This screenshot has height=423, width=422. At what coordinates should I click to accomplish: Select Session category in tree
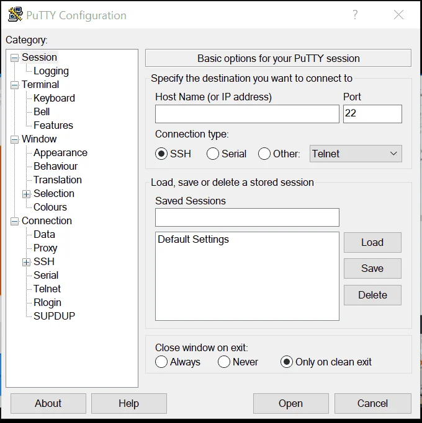click(39, 57)
